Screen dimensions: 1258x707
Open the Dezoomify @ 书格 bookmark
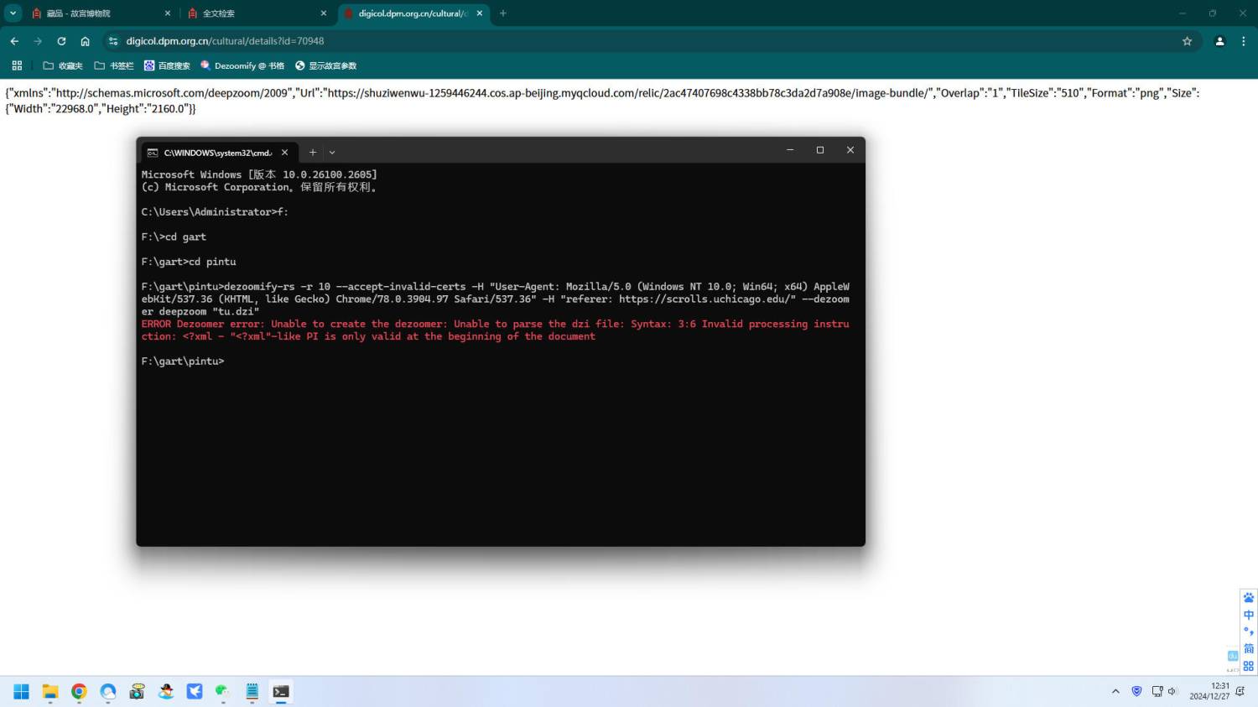242,65
